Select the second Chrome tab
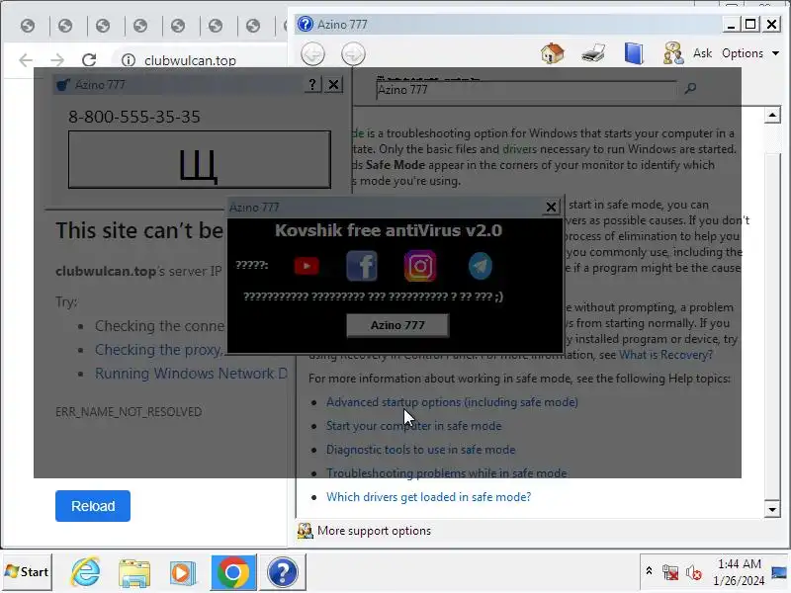The height and width of the screenshot is (593, 791). pos(65,26)
